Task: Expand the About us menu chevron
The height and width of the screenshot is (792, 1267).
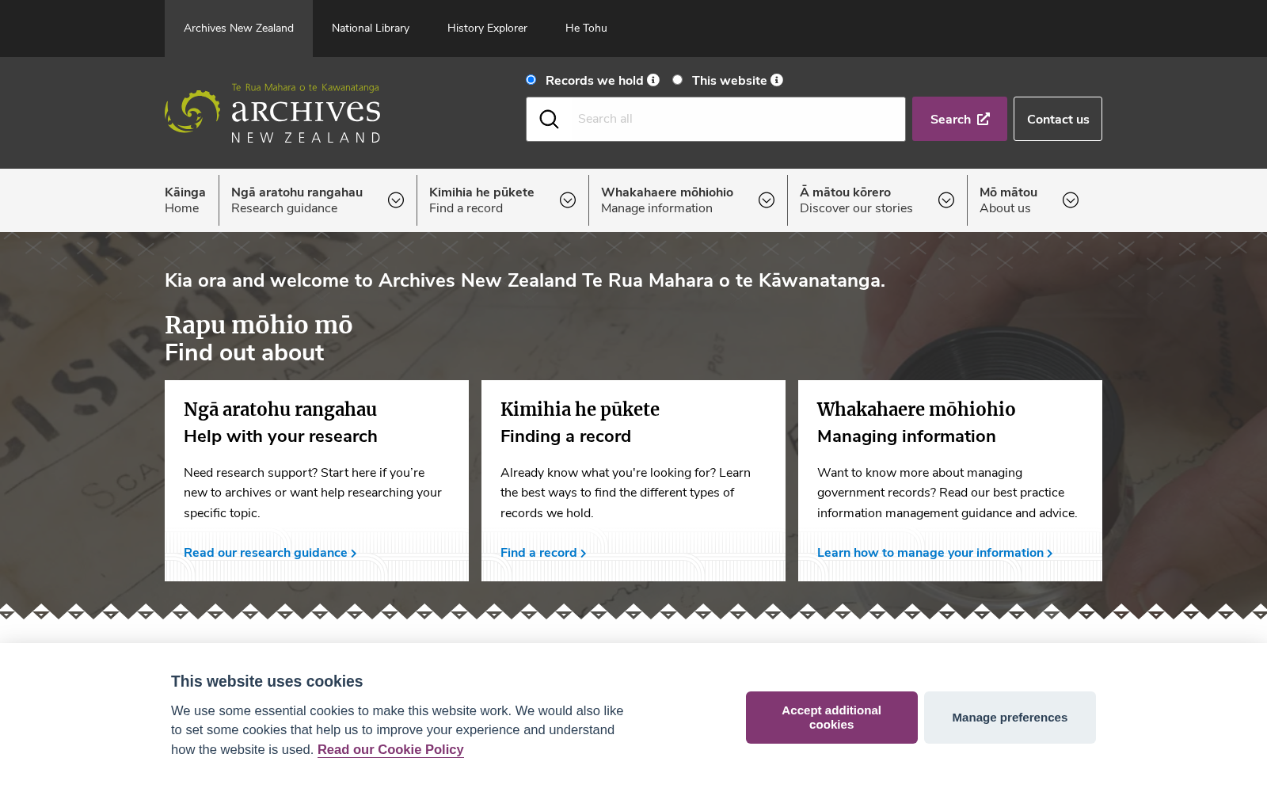Action: click(x=1071, y=200)
